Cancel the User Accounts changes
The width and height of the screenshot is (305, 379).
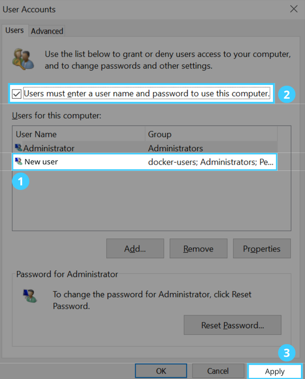(x=218, y=371)
